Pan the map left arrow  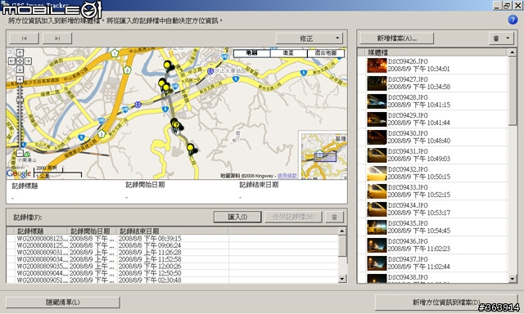[x=11, y=61]
